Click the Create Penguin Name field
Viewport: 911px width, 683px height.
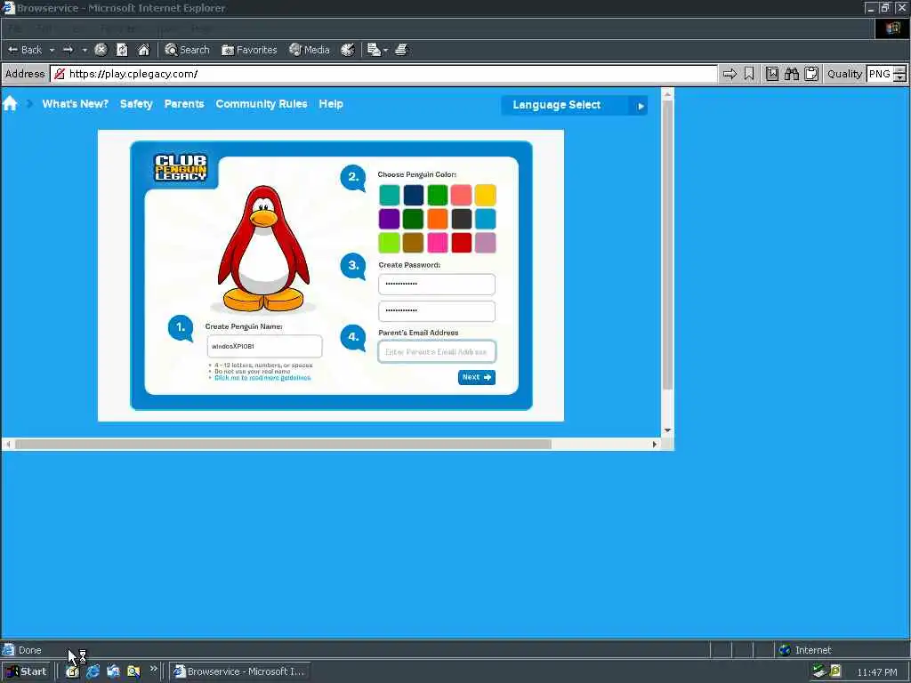tap(264, 346)
